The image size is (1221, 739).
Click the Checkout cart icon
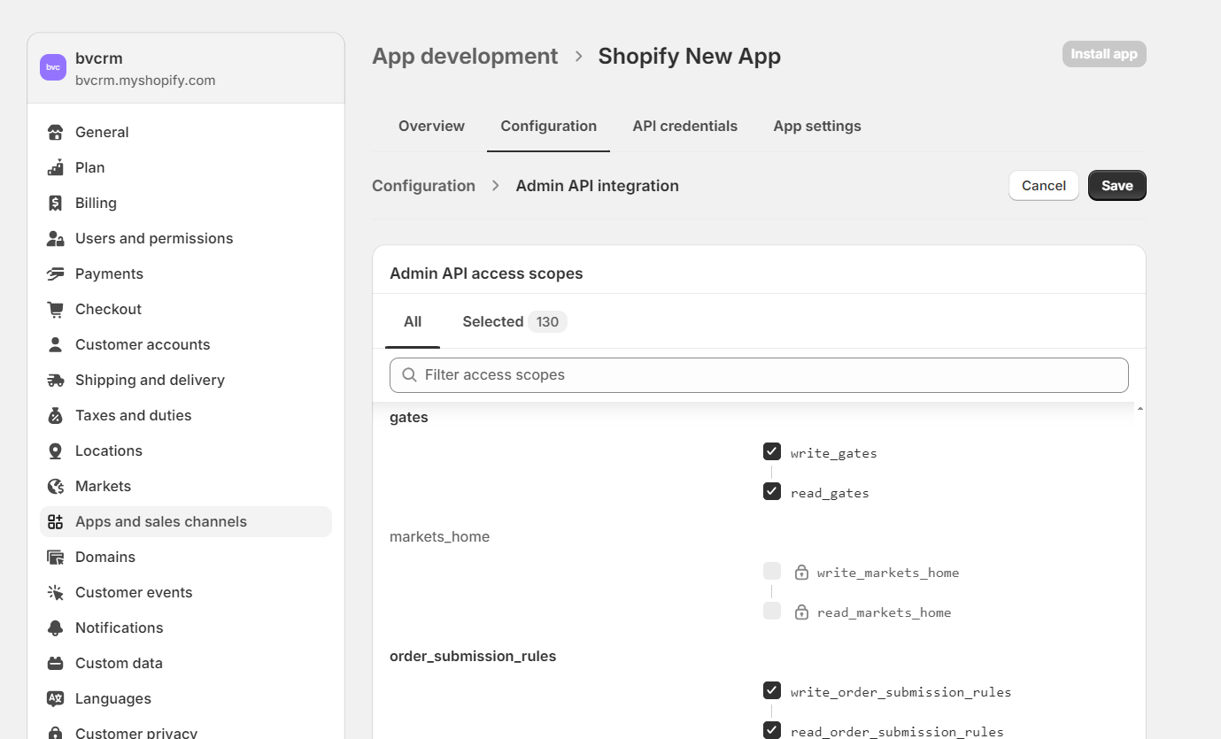tap(56, 310)
